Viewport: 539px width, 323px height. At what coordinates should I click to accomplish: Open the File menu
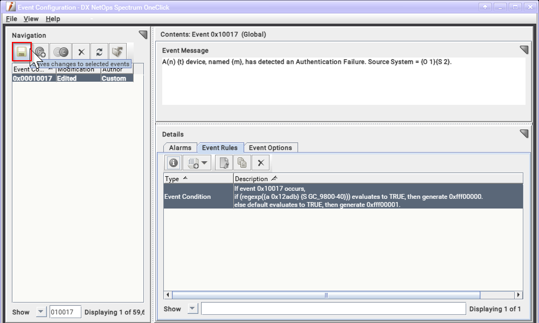[x=11, y=19]
